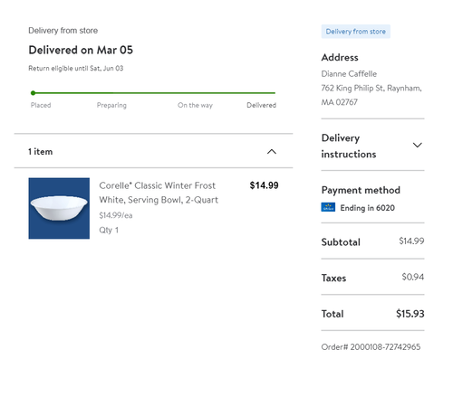Screen dimensions: 453x416
Task: Click the Delivered end of progress bar
Action: click(274, 93)
